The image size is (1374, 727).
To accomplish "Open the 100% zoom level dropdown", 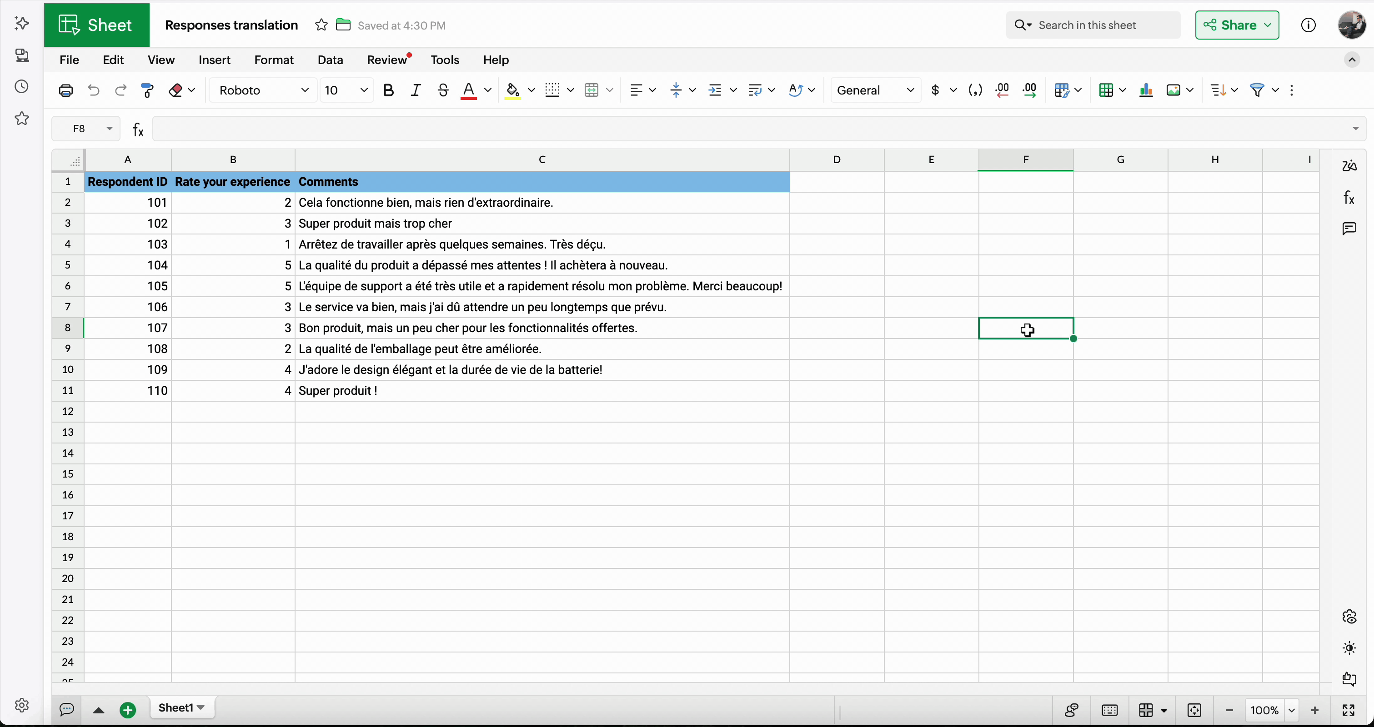I will click(1291, 710).
